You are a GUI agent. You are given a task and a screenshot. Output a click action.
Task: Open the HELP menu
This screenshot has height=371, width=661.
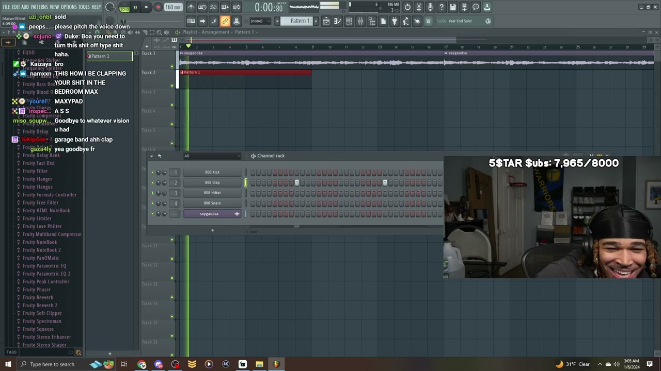pyautogui.click(x=96, y=7)
